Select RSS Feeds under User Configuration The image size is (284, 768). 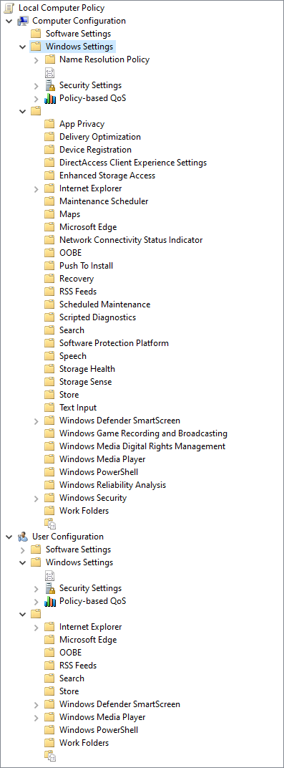(78, 666)
